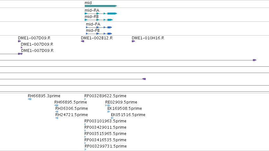Select the small arrow under RP003429011.5prime

click(85, 131)
